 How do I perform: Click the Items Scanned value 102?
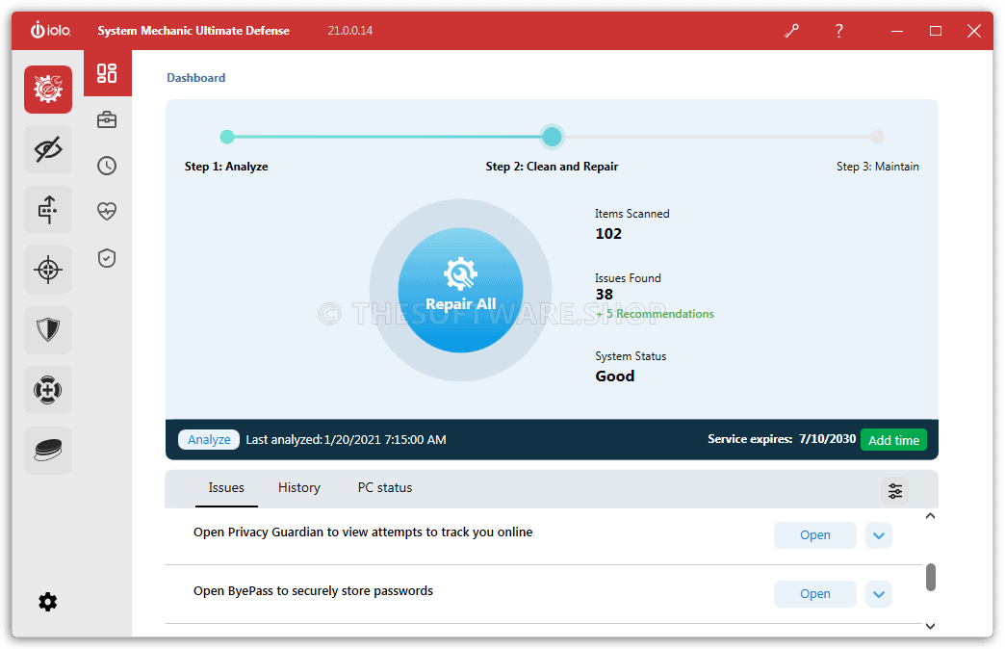click(608, 234)
